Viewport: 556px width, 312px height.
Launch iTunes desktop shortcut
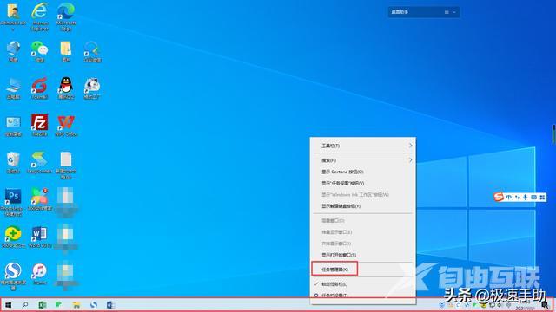click(x=39, y=274)
